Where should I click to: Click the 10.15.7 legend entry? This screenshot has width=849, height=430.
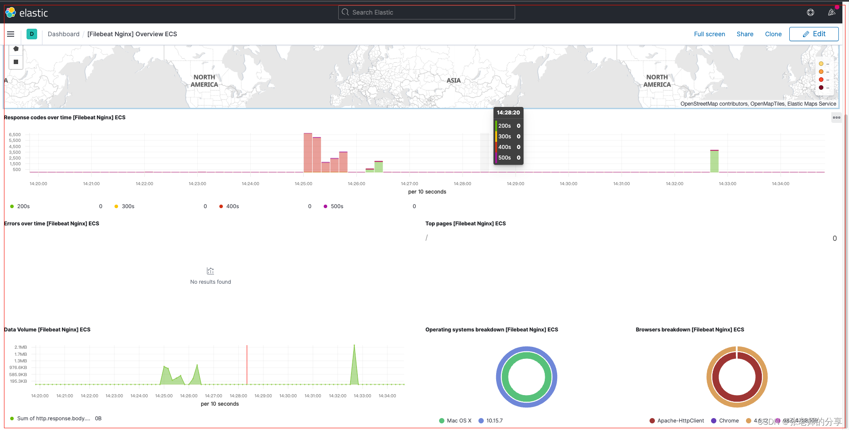[x=491, y=421]
